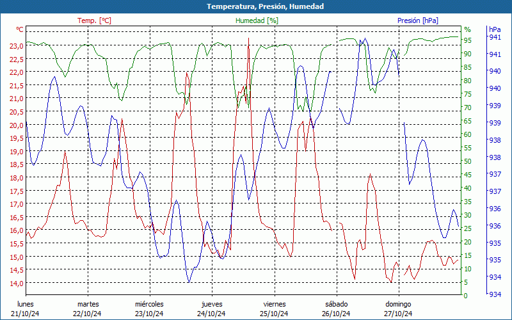Click the green '85' humidity axis value
This screenshot has height=320, width=512.
pyautogui.click(x=468, y=68)
